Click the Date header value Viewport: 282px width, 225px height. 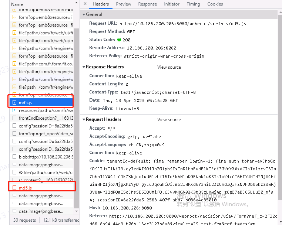140,100
